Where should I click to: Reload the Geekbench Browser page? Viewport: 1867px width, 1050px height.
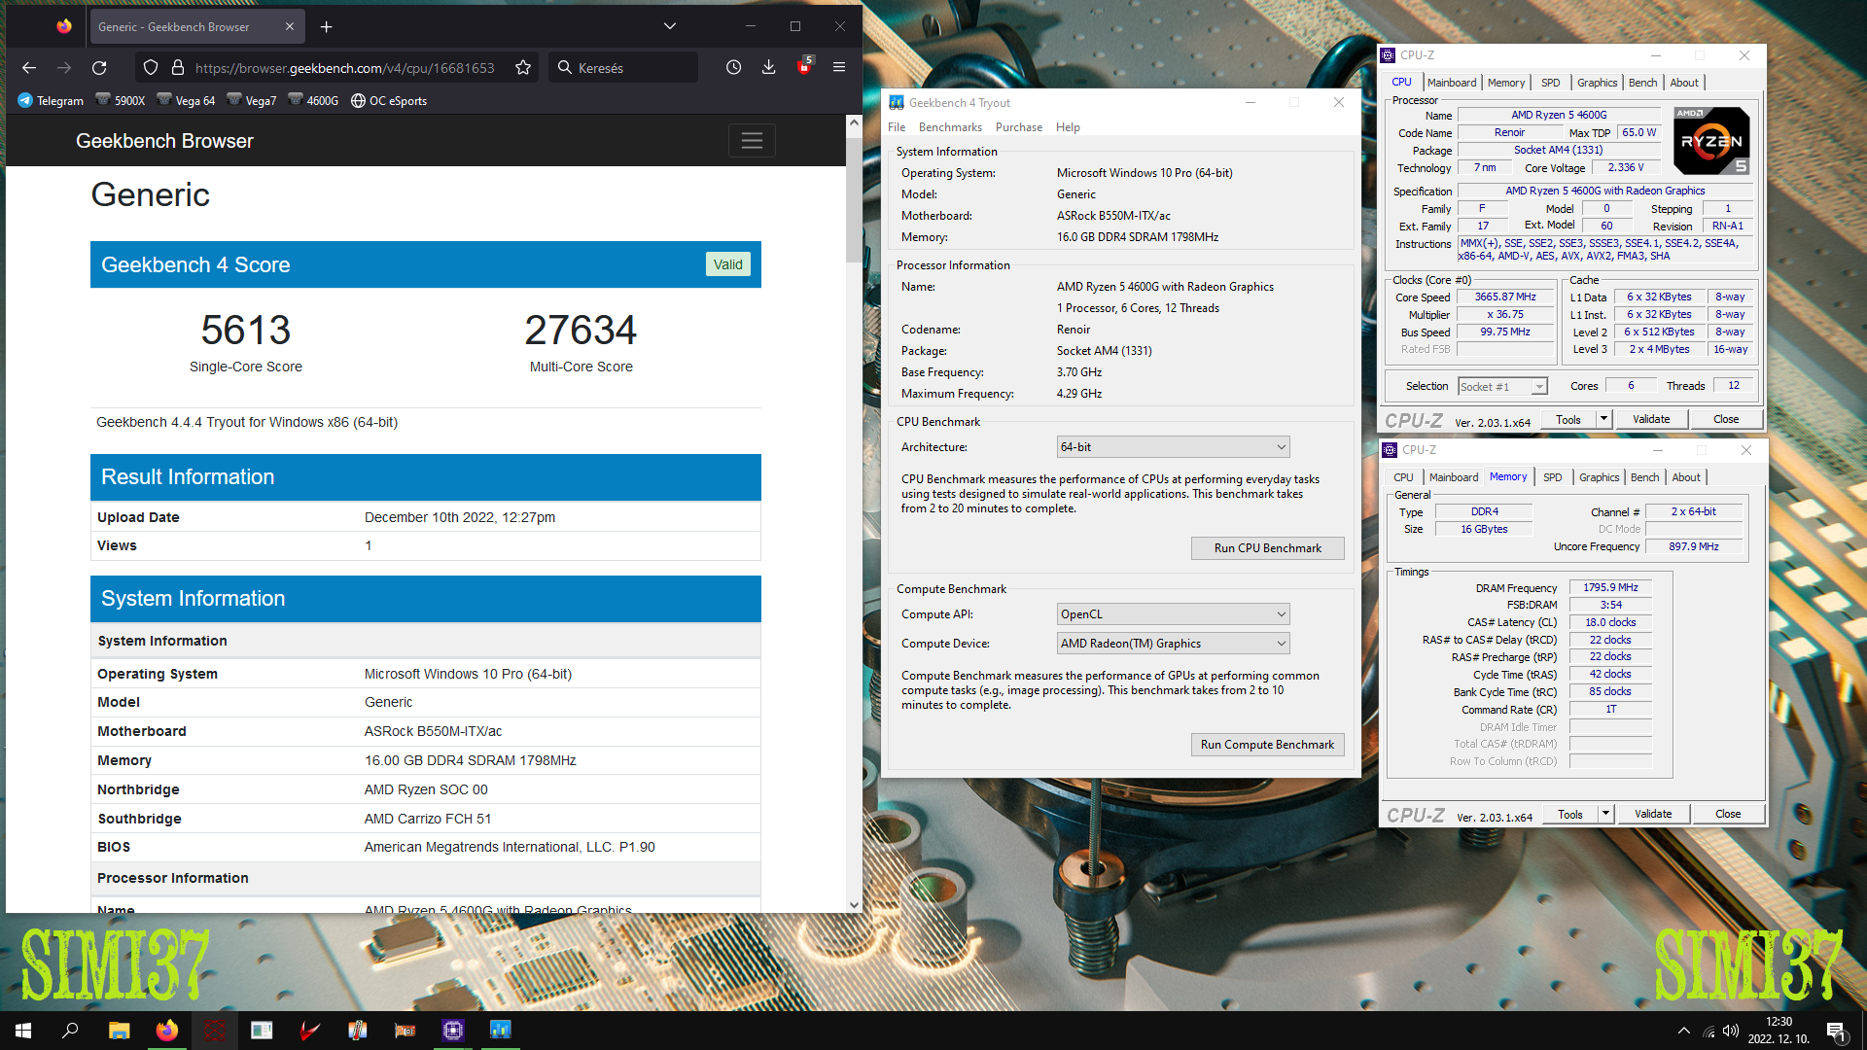pyautogui.click(x=99, y=67)
